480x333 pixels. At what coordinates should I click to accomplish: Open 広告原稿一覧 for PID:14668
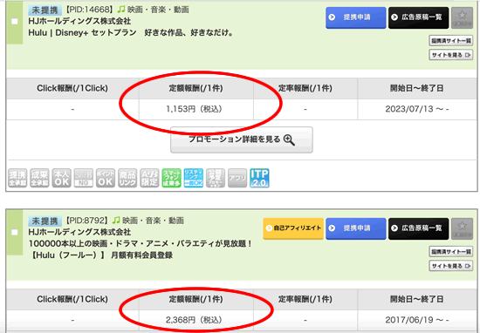click(418, 17)
